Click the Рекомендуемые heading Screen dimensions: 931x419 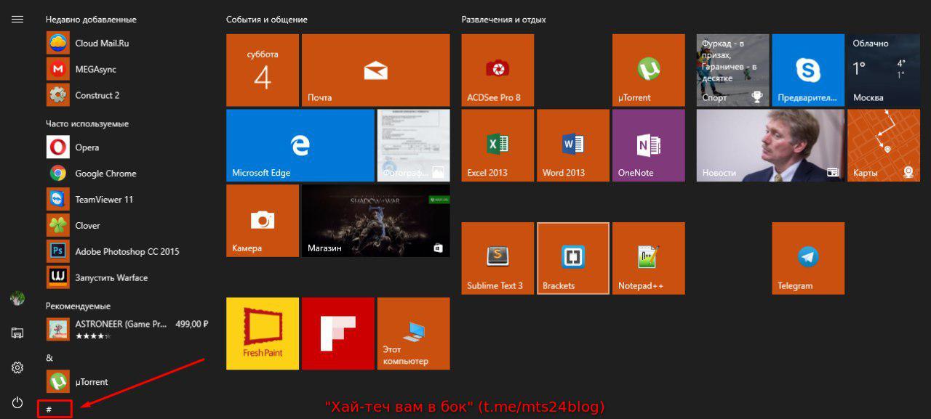click(x=78, y=306)
